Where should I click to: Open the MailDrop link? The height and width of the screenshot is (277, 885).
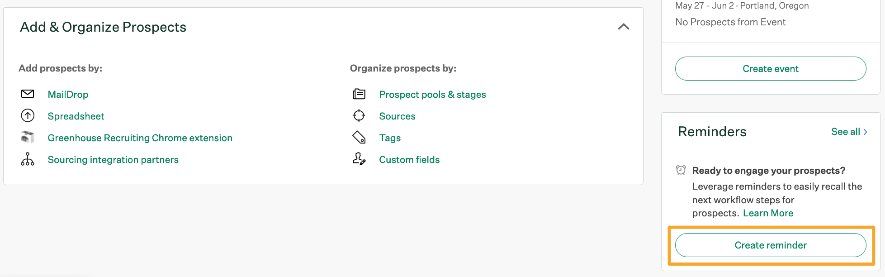[x=68, y=94]
